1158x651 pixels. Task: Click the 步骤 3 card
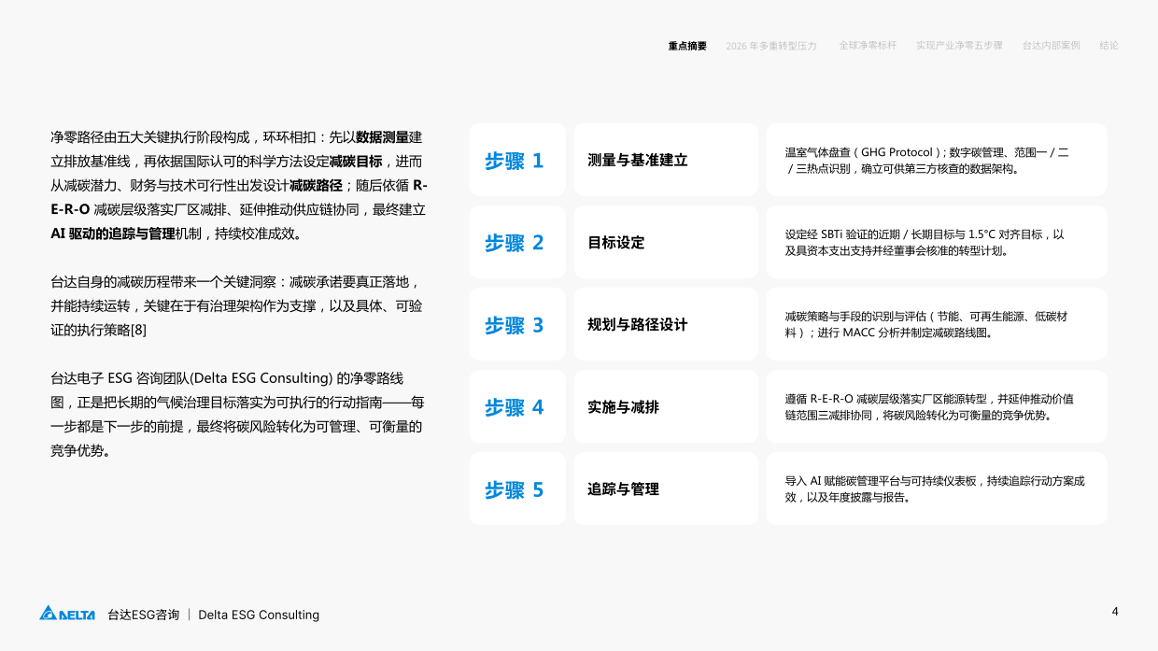517,324
